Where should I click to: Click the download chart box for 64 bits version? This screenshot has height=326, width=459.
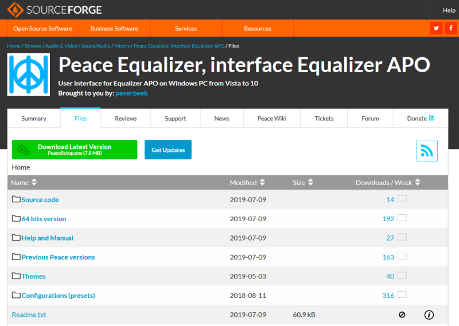402,218
